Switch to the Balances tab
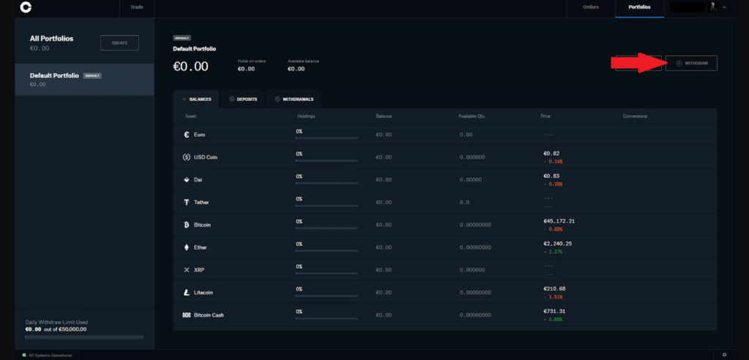Image resolution: width=749 pixels, height=360 pixels. 196,99
